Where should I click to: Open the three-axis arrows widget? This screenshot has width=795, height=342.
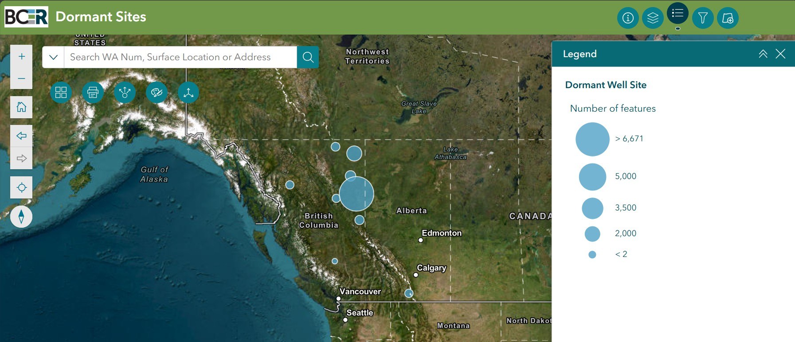[188, 93]
